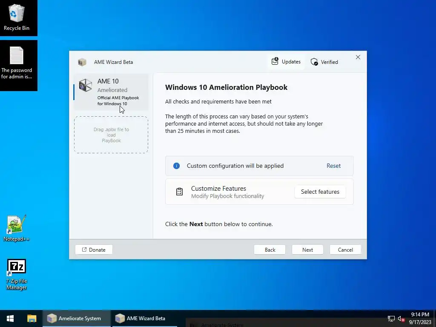Click the AME 10 playbook cube icon
Screen dimensions: 436x327
point(85,85)
